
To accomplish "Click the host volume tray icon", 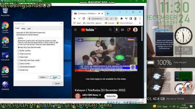I will click(174, 107).
